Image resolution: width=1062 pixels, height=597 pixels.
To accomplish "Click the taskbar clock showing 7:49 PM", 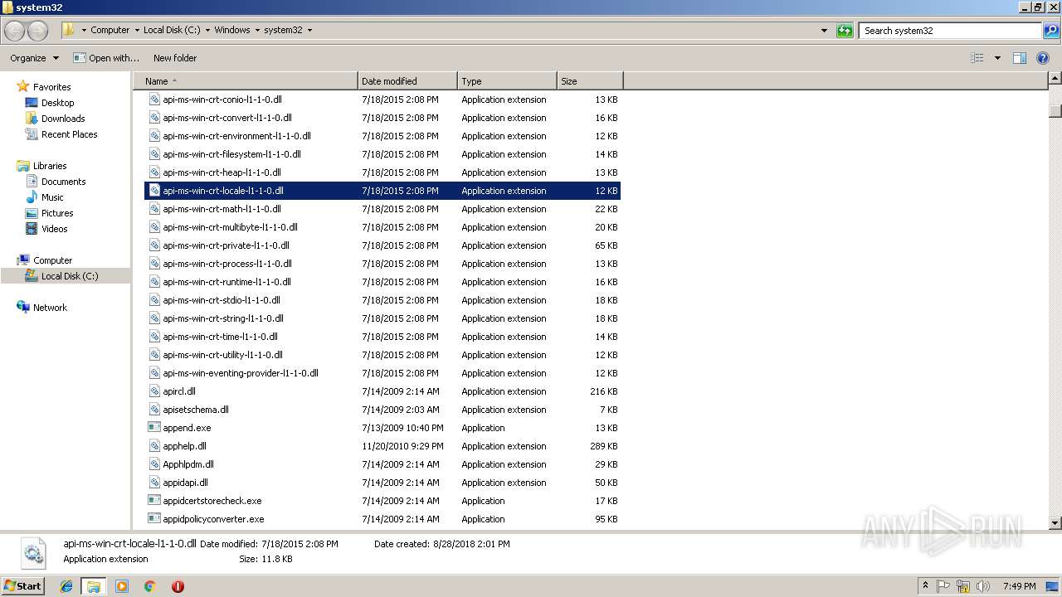I will [x=1019, y=586].
